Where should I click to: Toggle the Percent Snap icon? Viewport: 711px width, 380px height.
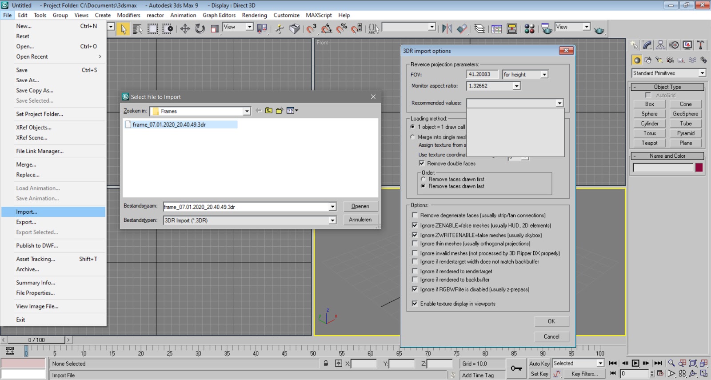[342, 29]
